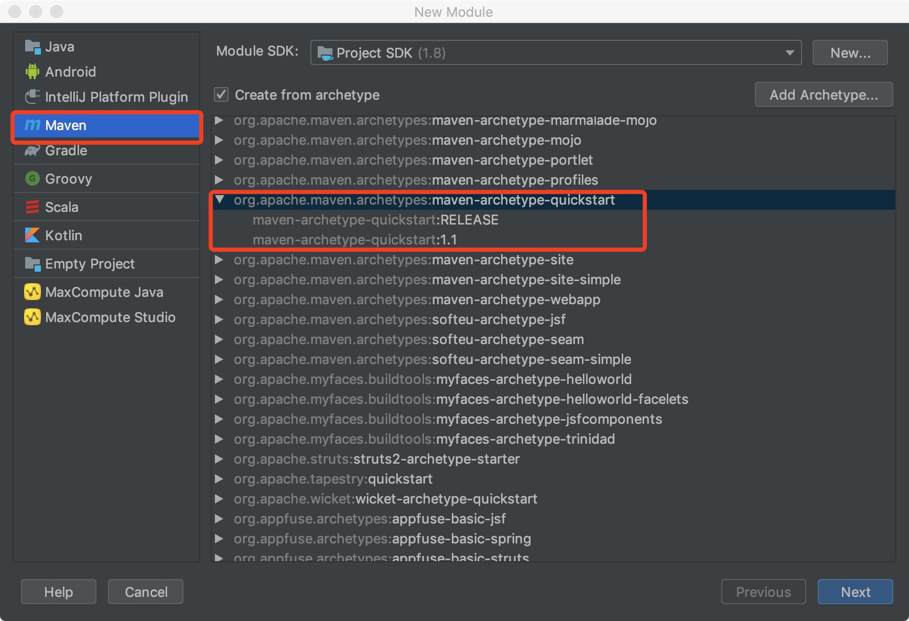Viewport: 909px width, 621px height.
Task: Select Empty Project option
Action: click(x=106, y=263)
